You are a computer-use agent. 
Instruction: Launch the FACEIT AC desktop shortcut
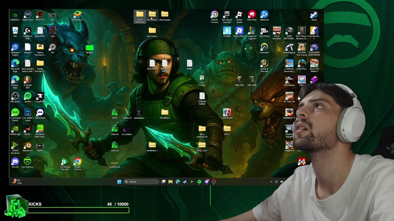[40, 16]
